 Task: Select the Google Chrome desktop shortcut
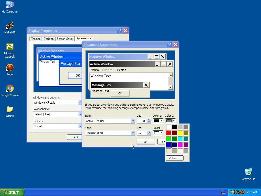click(x=10, y=91)
